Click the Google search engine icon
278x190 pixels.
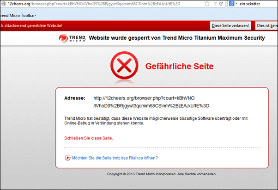(x=231, y=4)
